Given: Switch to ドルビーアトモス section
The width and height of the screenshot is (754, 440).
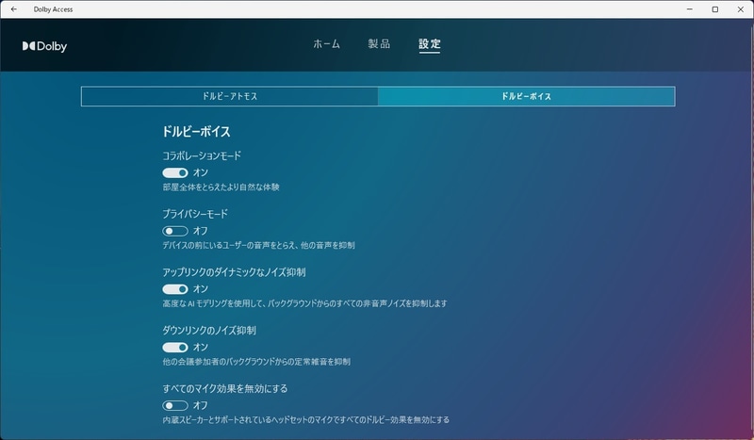Looking at the screenshot, I should [229, 96].
